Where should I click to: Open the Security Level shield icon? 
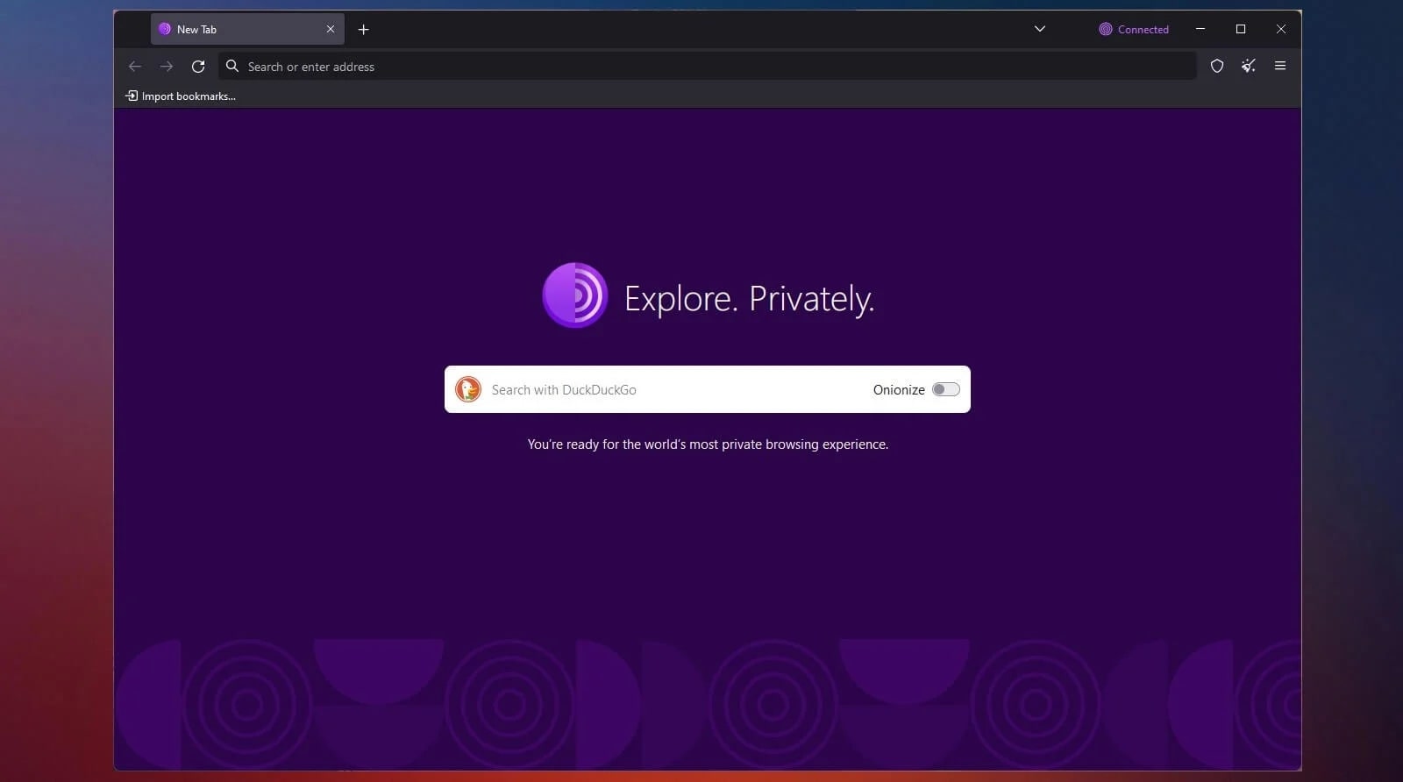[x=1216, y=66]
